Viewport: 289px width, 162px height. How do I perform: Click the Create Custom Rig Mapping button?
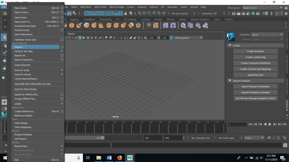[255, 69]
